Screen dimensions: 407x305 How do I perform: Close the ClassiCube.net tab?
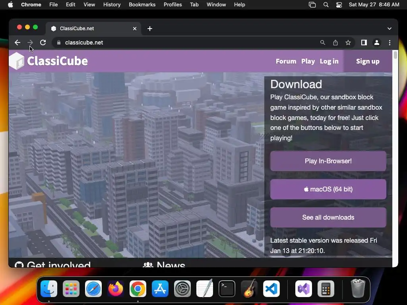pos(135,29)
